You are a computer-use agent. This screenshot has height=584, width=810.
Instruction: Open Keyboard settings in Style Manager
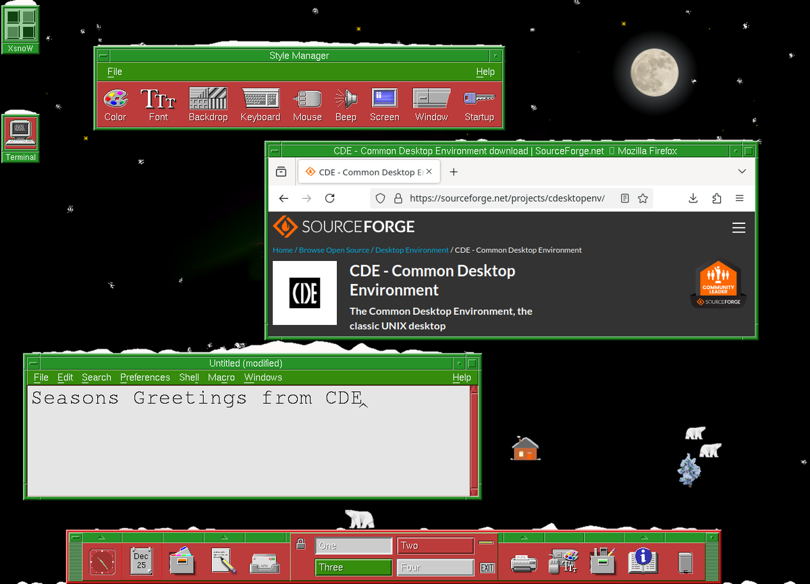(261, 105)
